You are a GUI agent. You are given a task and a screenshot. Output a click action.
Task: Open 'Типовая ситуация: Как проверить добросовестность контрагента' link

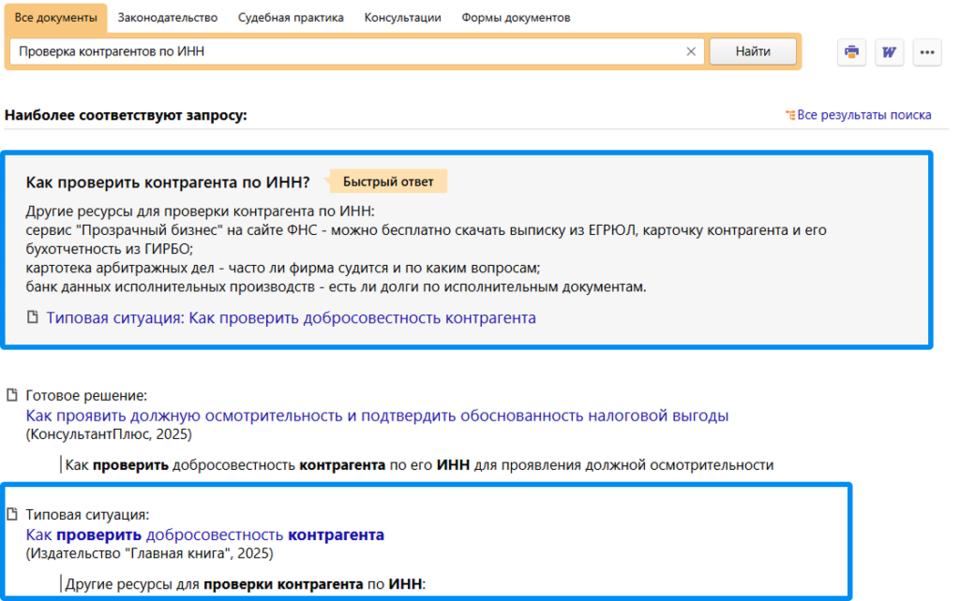coord(291,318)
